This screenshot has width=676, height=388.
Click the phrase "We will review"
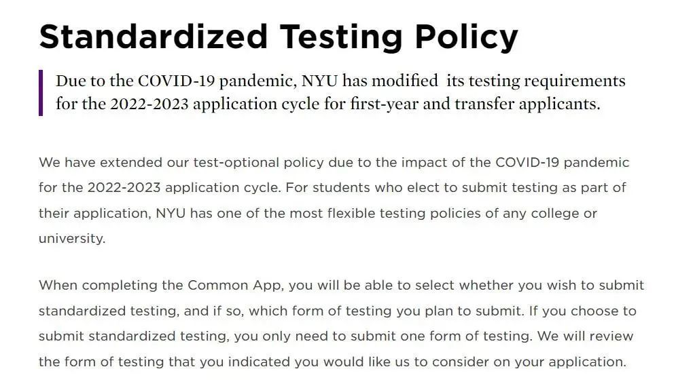(585, 336)
